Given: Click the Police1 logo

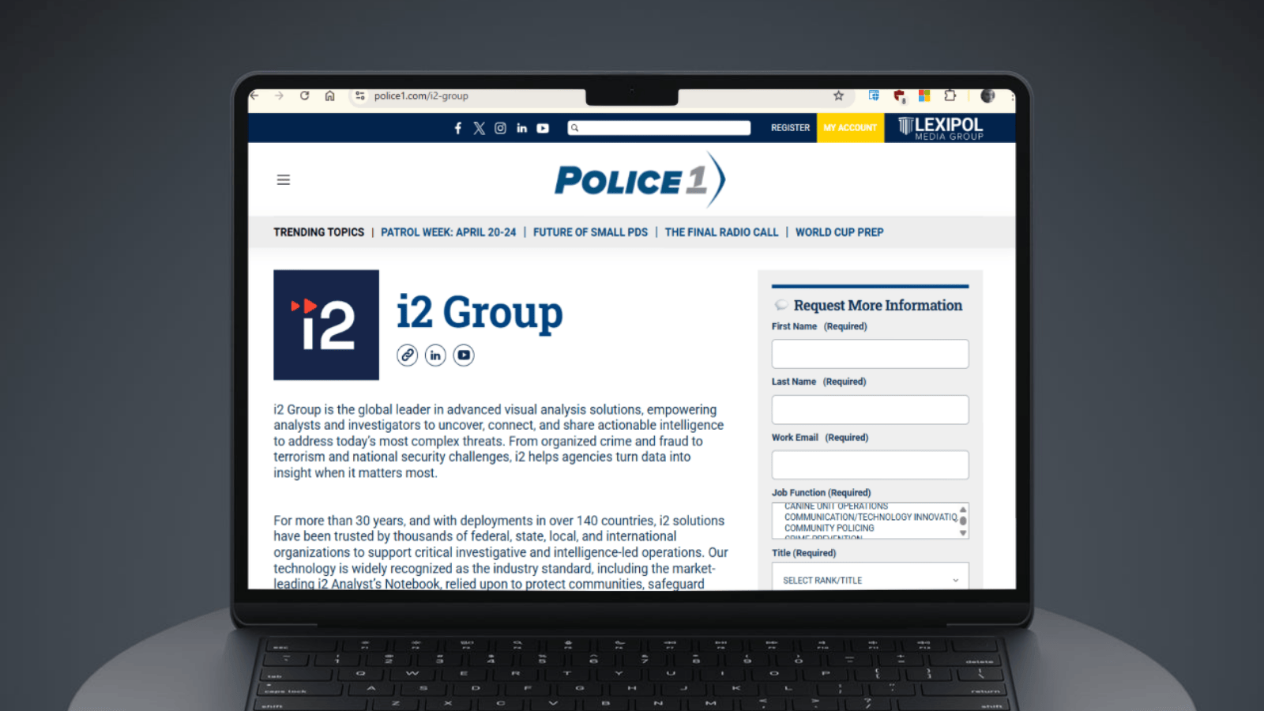Looking at the screenshot, I should [x=640, y=180].
